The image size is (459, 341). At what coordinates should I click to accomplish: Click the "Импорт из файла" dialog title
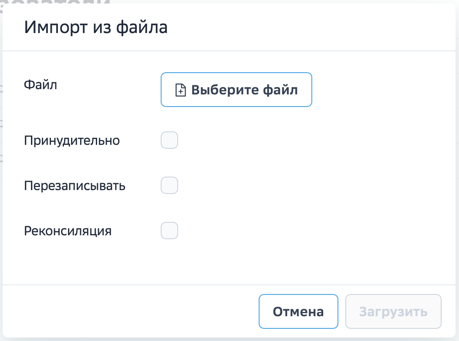tap(96, 27)
